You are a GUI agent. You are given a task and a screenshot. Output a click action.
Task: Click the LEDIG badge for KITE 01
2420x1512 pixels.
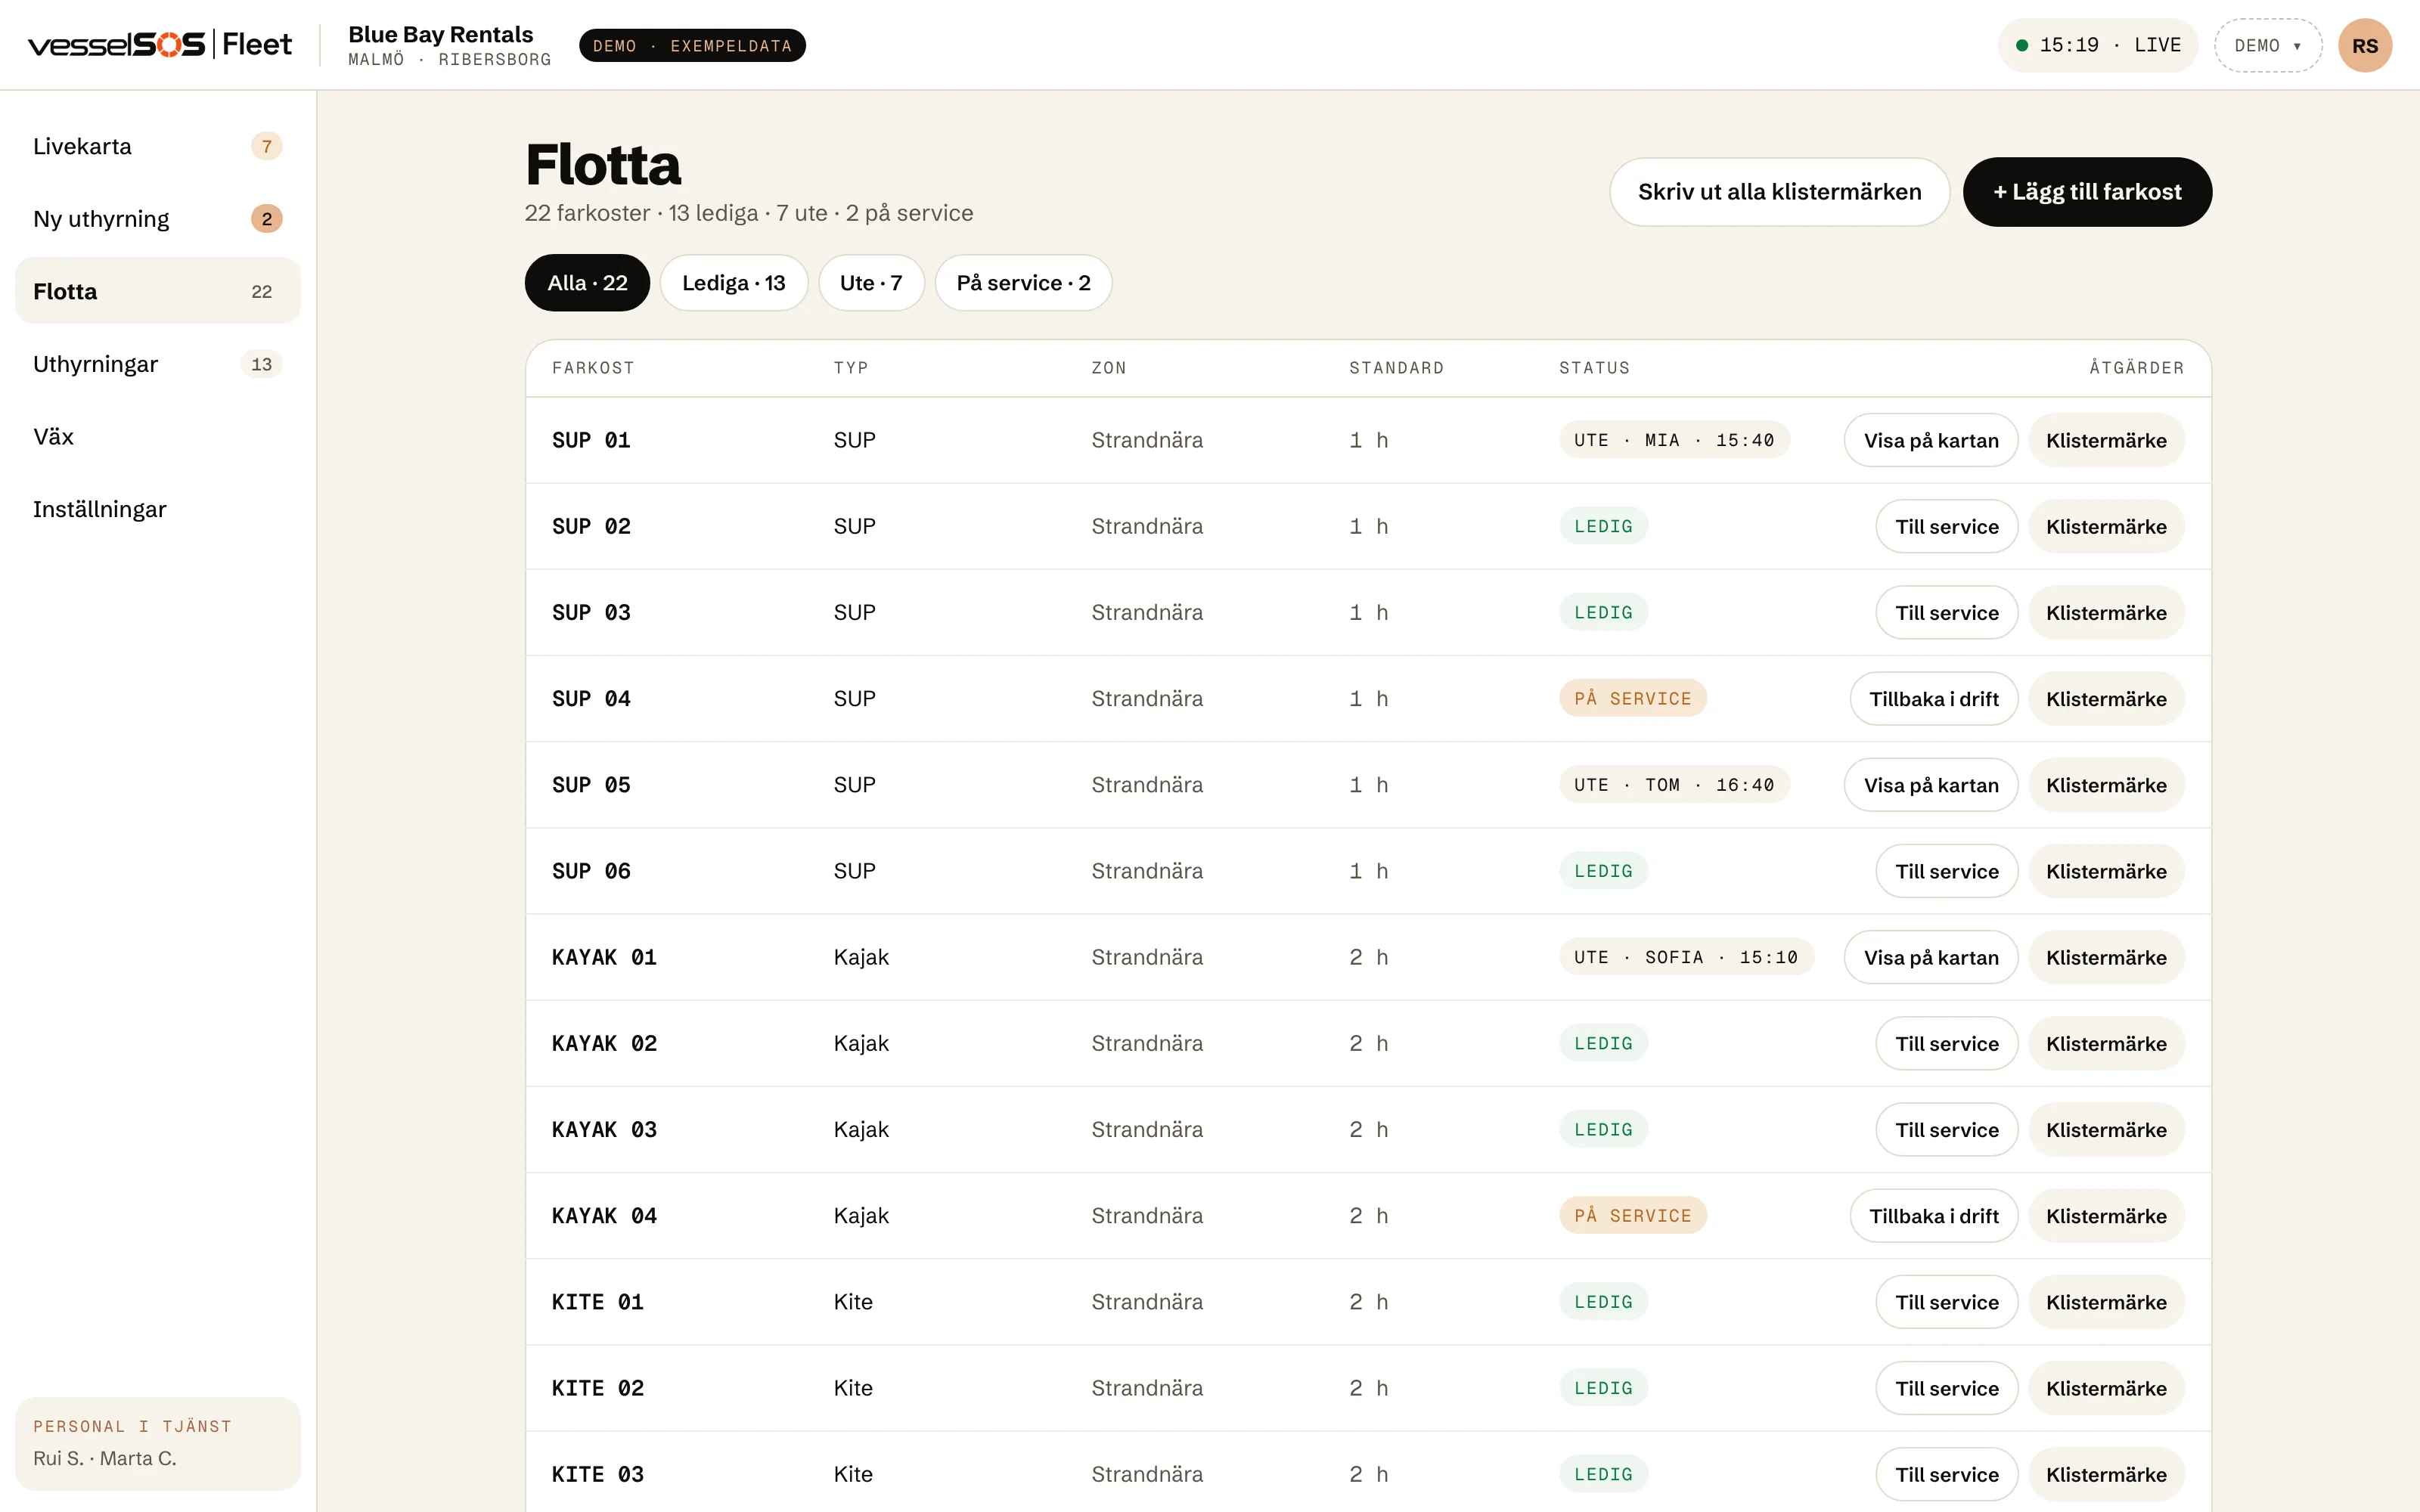point(1603,1301)
